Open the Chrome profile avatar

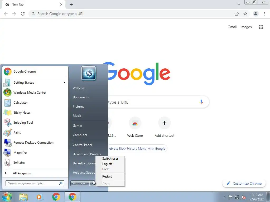(x=256, y=14)
